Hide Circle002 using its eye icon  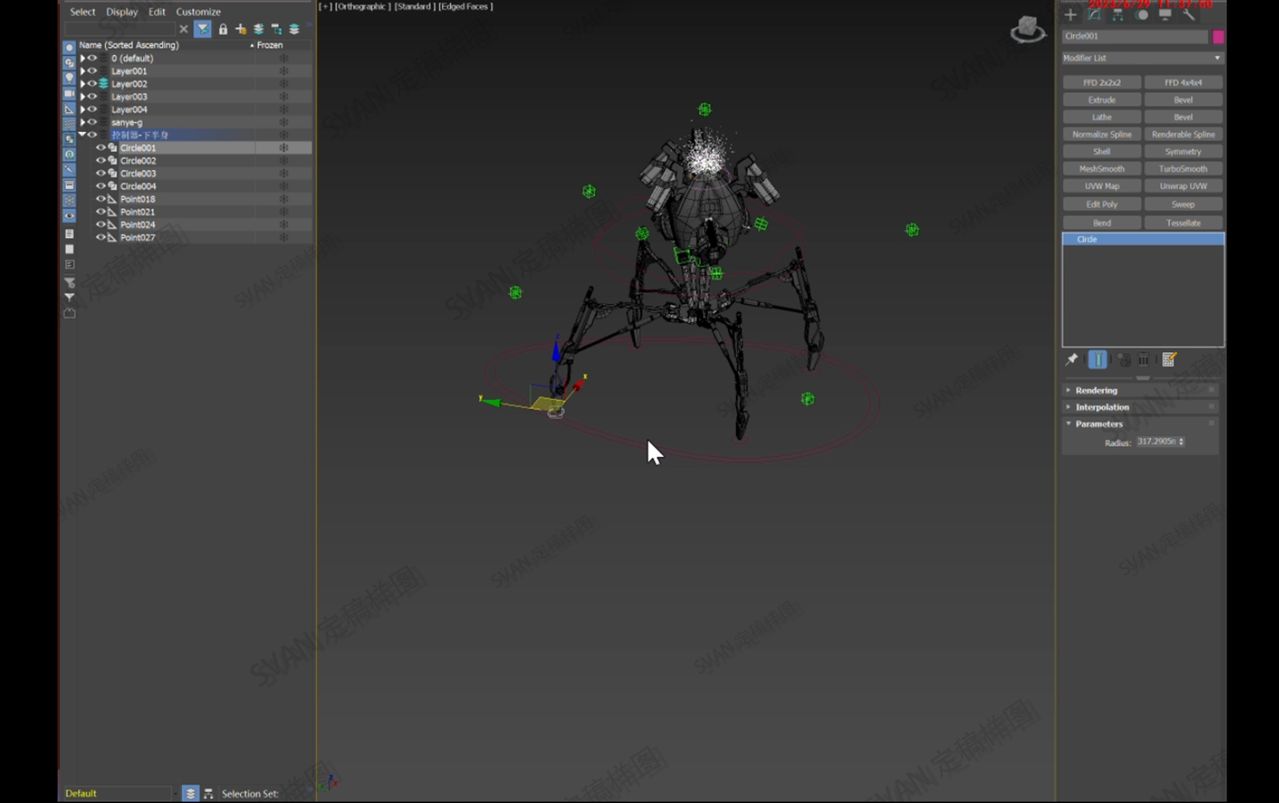pos(100,161)
